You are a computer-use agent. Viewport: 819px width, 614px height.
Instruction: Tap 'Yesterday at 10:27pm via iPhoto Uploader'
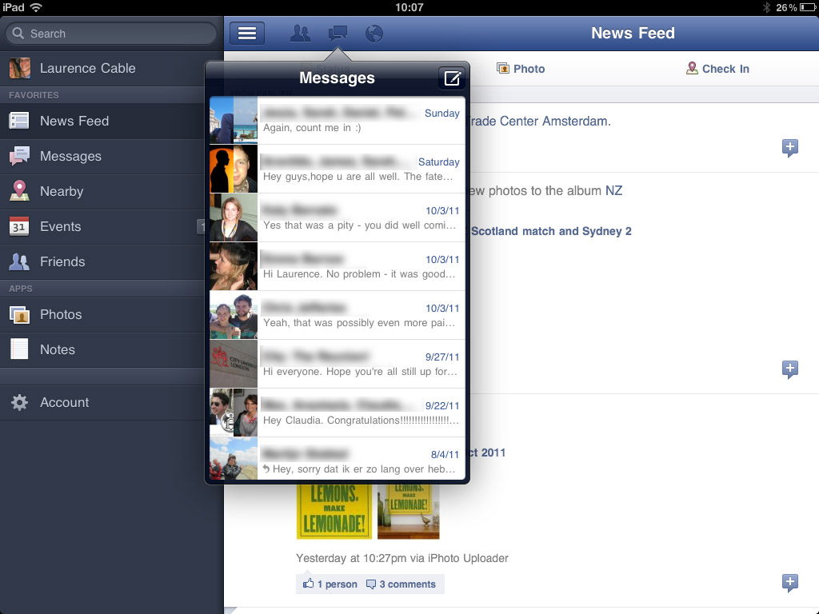point(402,558)
